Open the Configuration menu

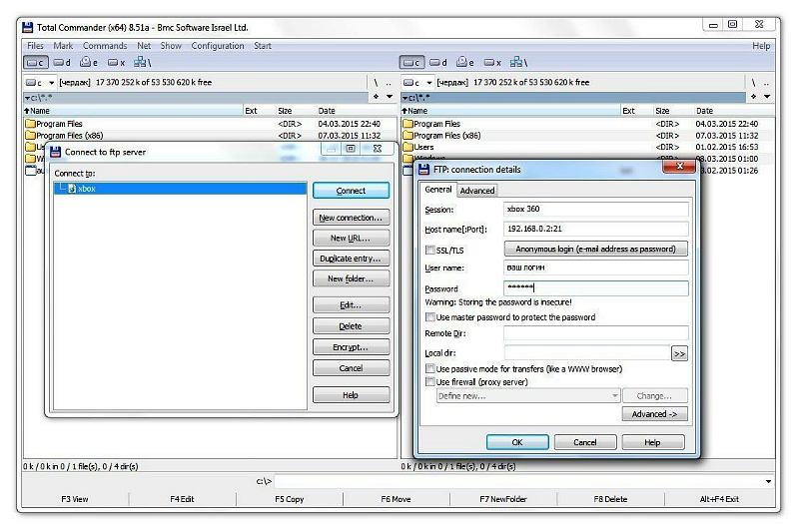point(217,46)
